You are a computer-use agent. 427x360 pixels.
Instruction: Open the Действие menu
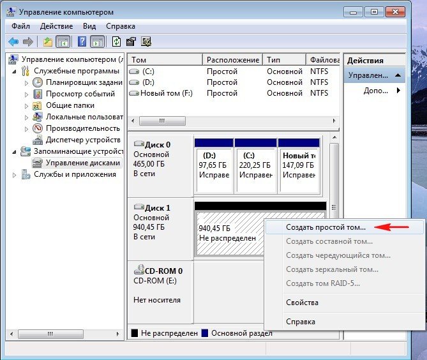59,26
